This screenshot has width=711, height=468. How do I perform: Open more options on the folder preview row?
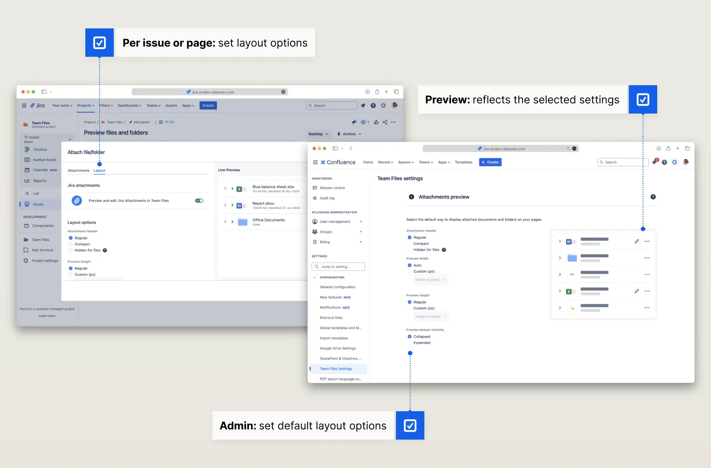(647, 258)
